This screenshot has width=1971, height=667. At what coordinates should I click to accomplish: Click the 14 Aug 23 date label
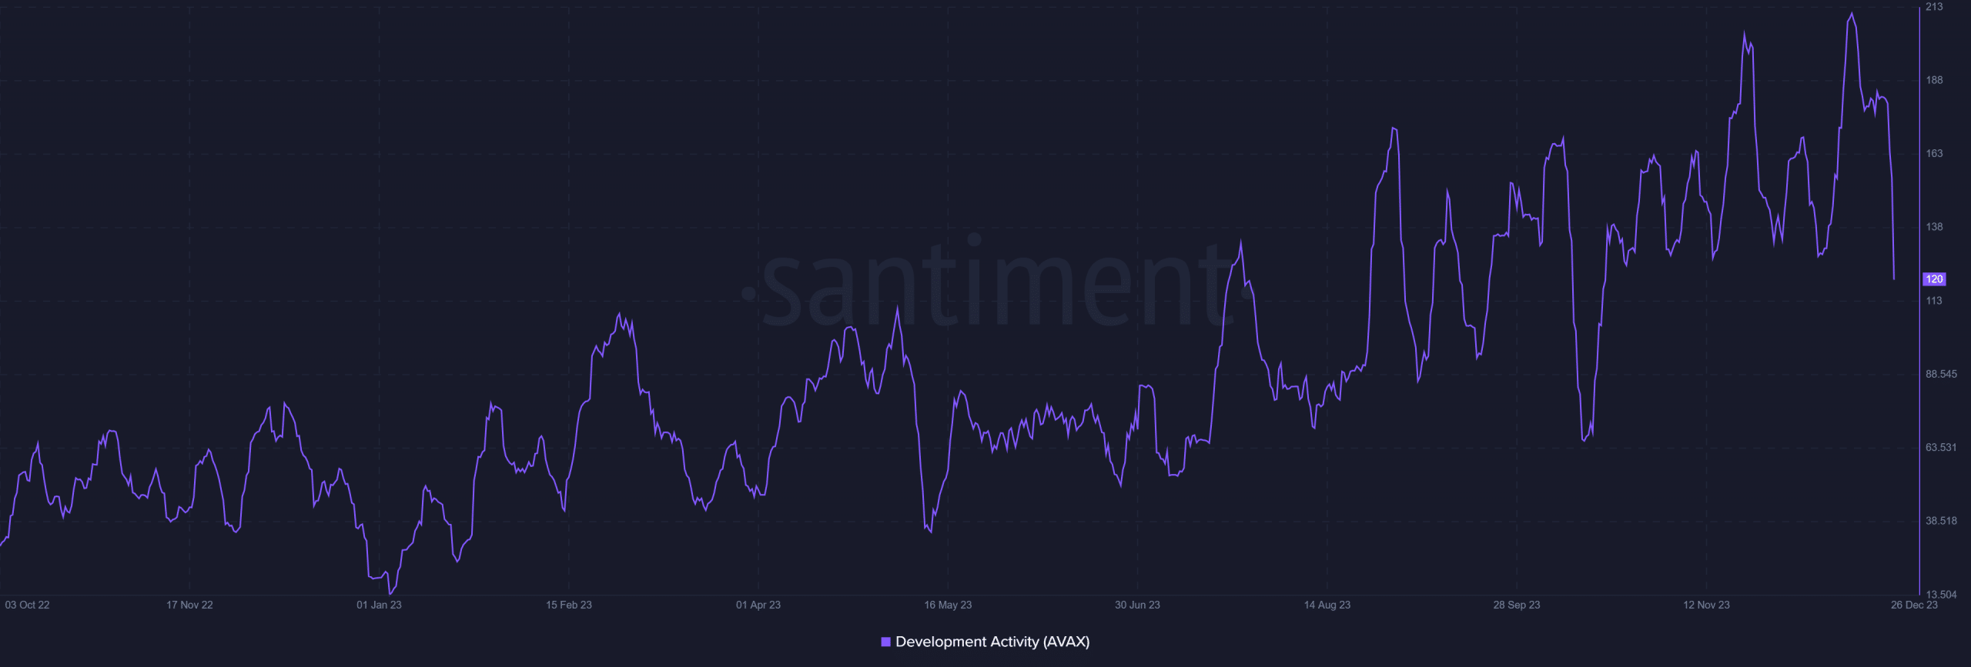coord(1327,605)
